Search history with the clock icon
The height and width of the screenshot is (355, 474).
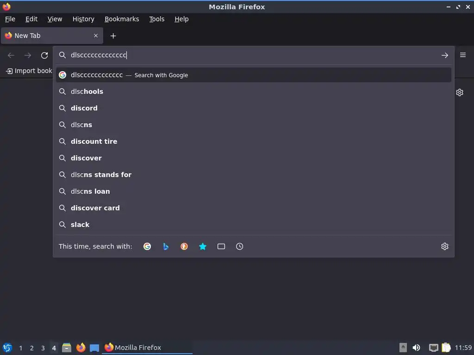pyautogui.click(x=239, y=246)
